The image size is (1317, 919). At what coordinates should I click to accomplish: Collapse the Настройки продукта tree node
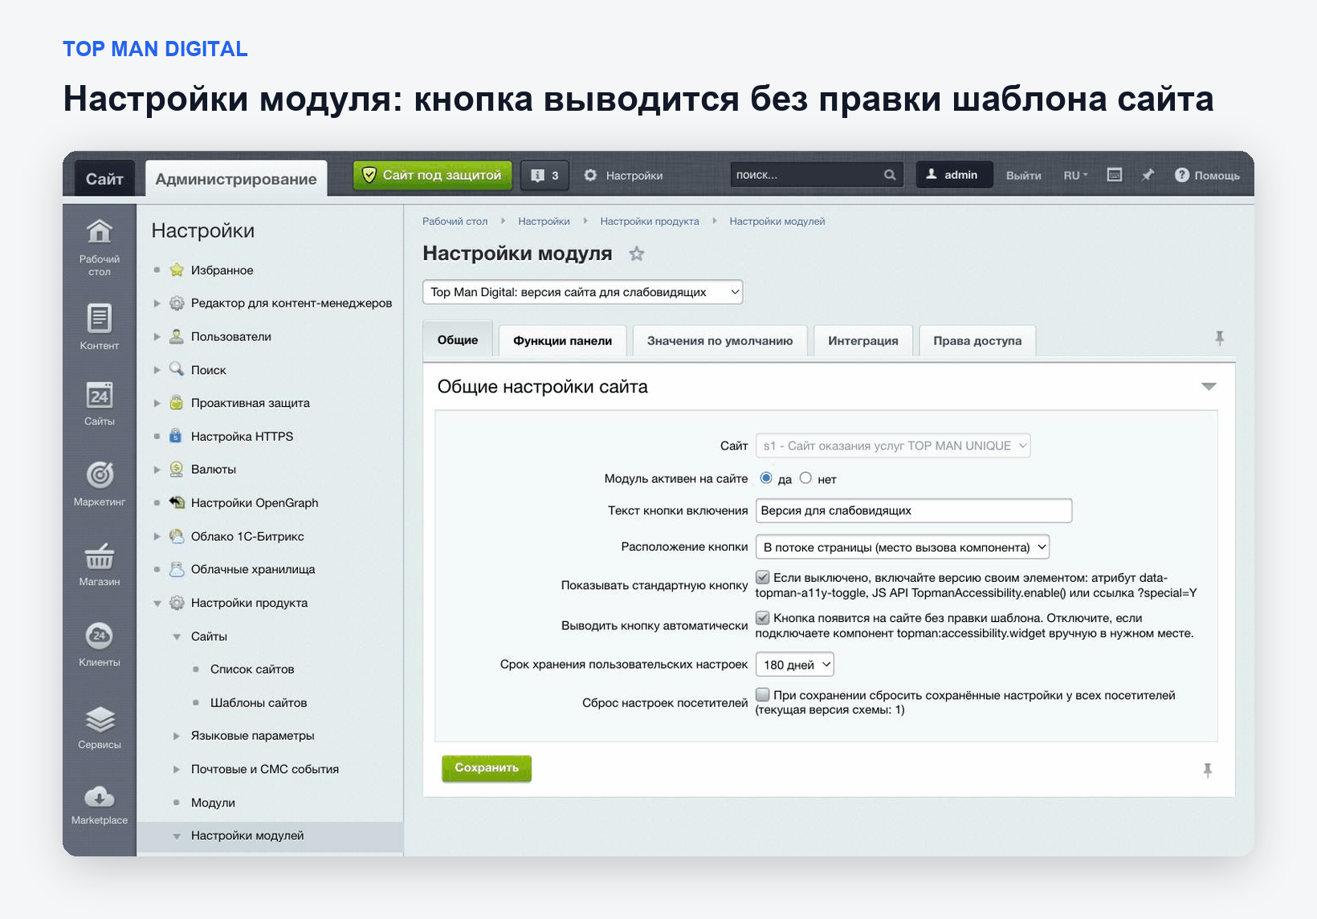tap(157, 603)
